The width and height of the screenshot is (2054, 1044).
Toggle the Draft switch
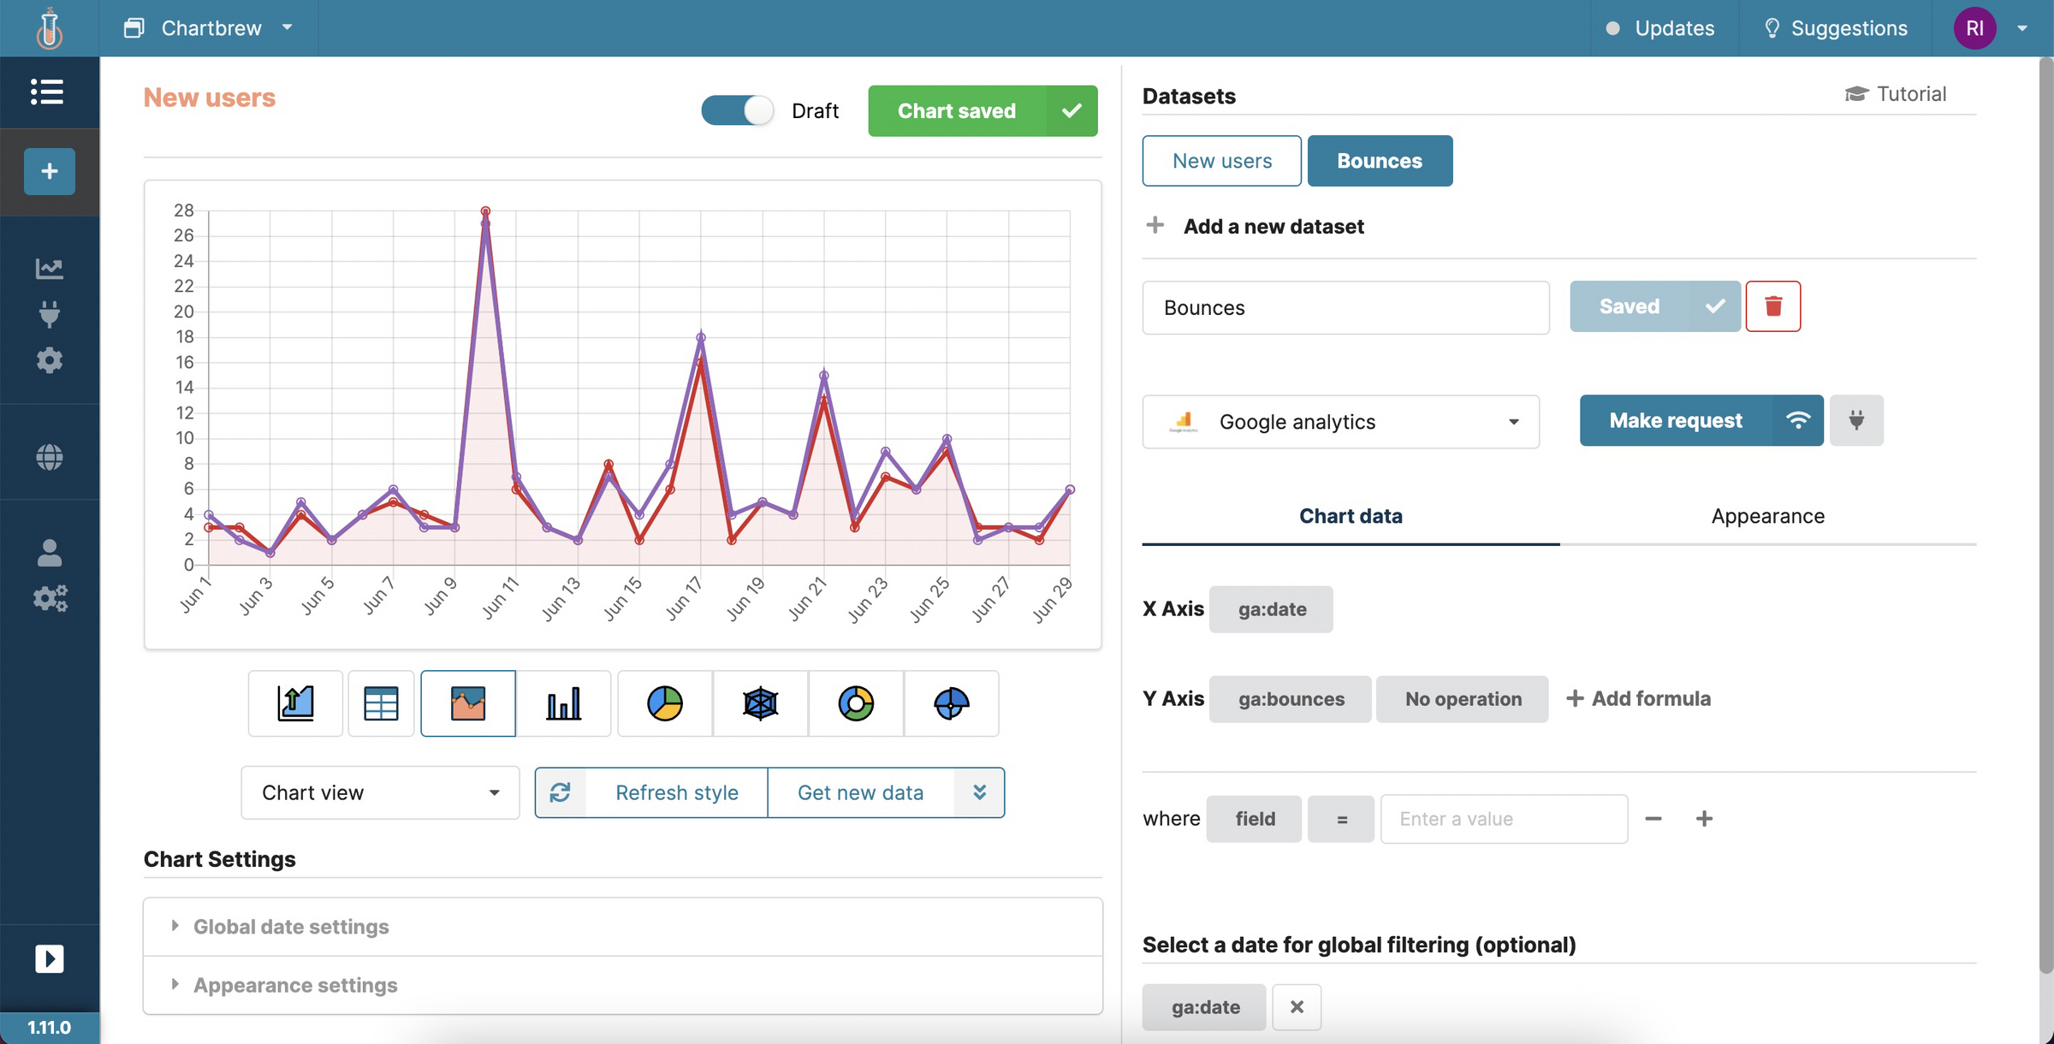coord(737,110)
